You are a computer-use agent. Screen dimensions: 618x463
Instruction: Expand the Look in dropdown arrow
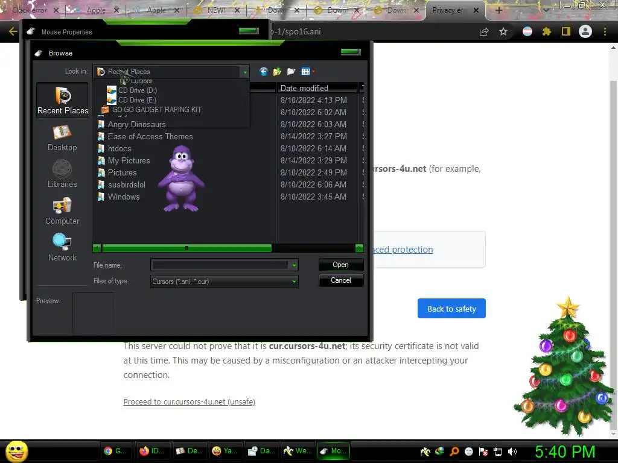(x=245, y=72)
